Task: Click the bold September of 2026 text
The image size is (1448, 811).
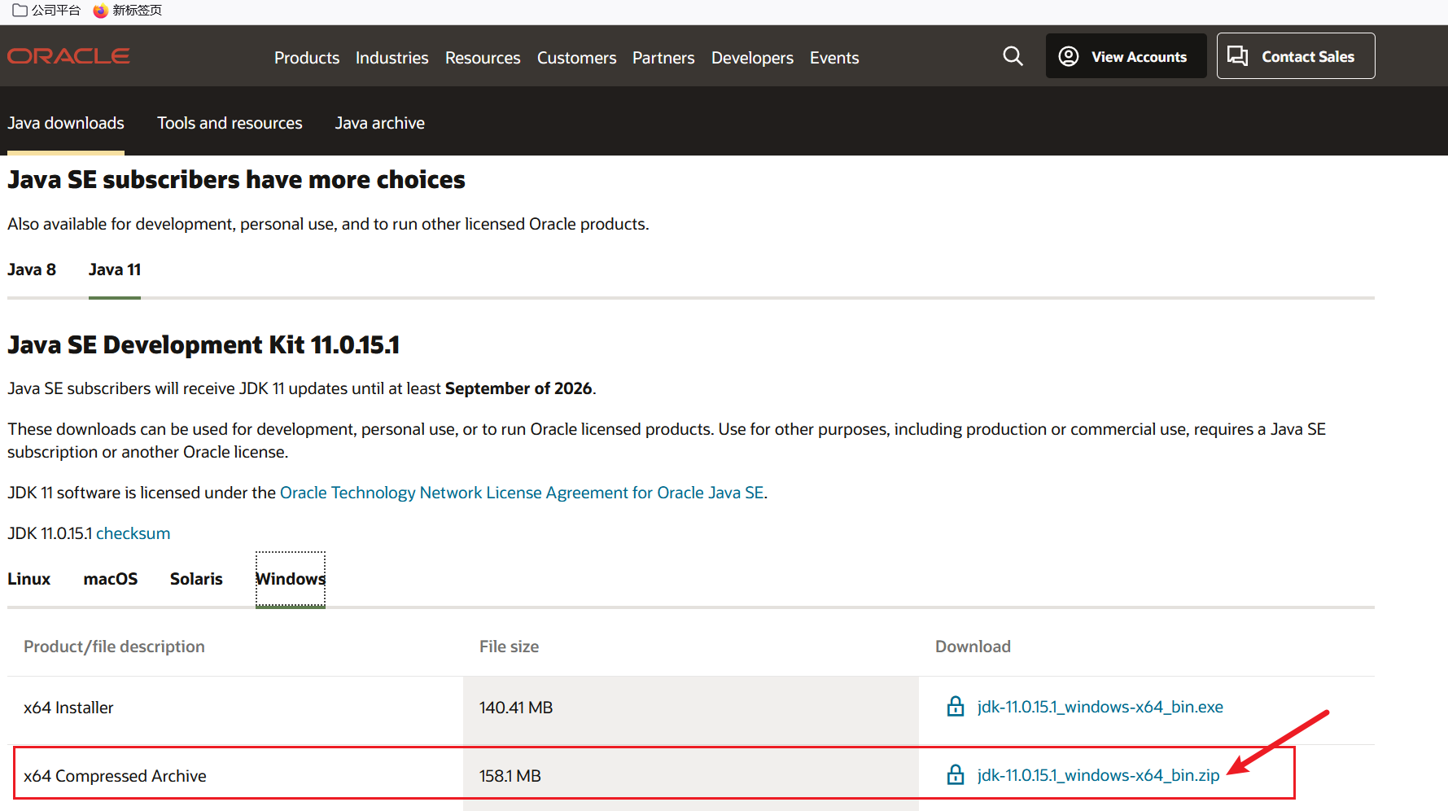Action: click(518, 388)
